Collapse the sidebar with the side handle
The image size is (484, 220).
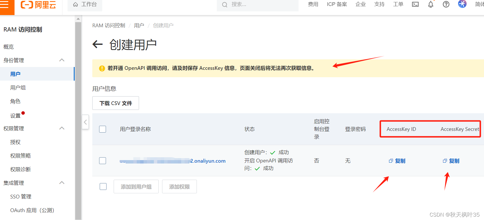tap(85, 122)
